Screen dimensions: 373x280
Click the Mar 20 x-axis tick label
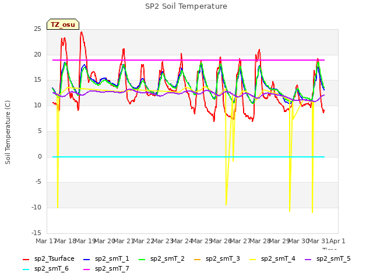click(104, 241)
